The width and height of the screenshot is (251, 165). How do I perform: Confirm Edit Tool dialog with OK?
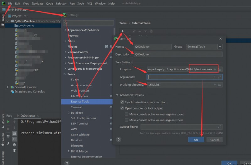[x=196, y=140]
